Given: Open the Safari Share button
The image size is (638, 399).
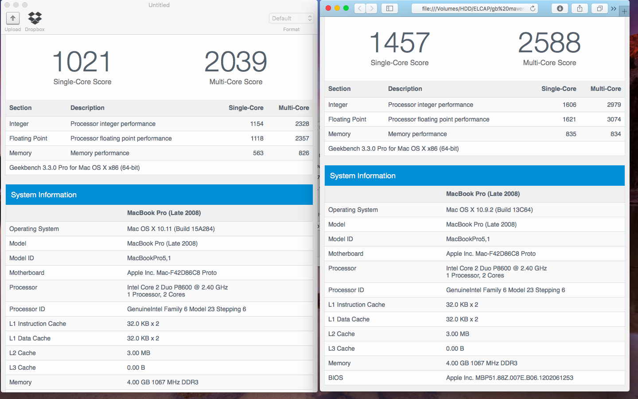Looking at the screenshot, I should [580, 8].
